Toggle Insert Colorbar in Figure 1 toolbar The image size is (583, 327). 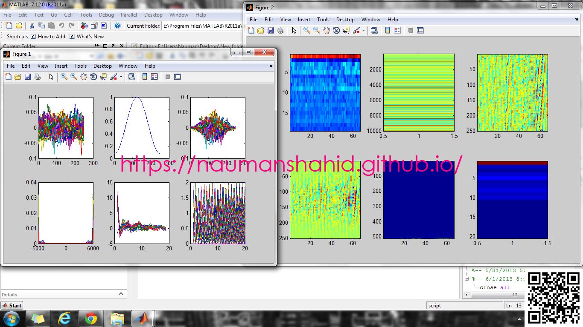click(145, 77)
